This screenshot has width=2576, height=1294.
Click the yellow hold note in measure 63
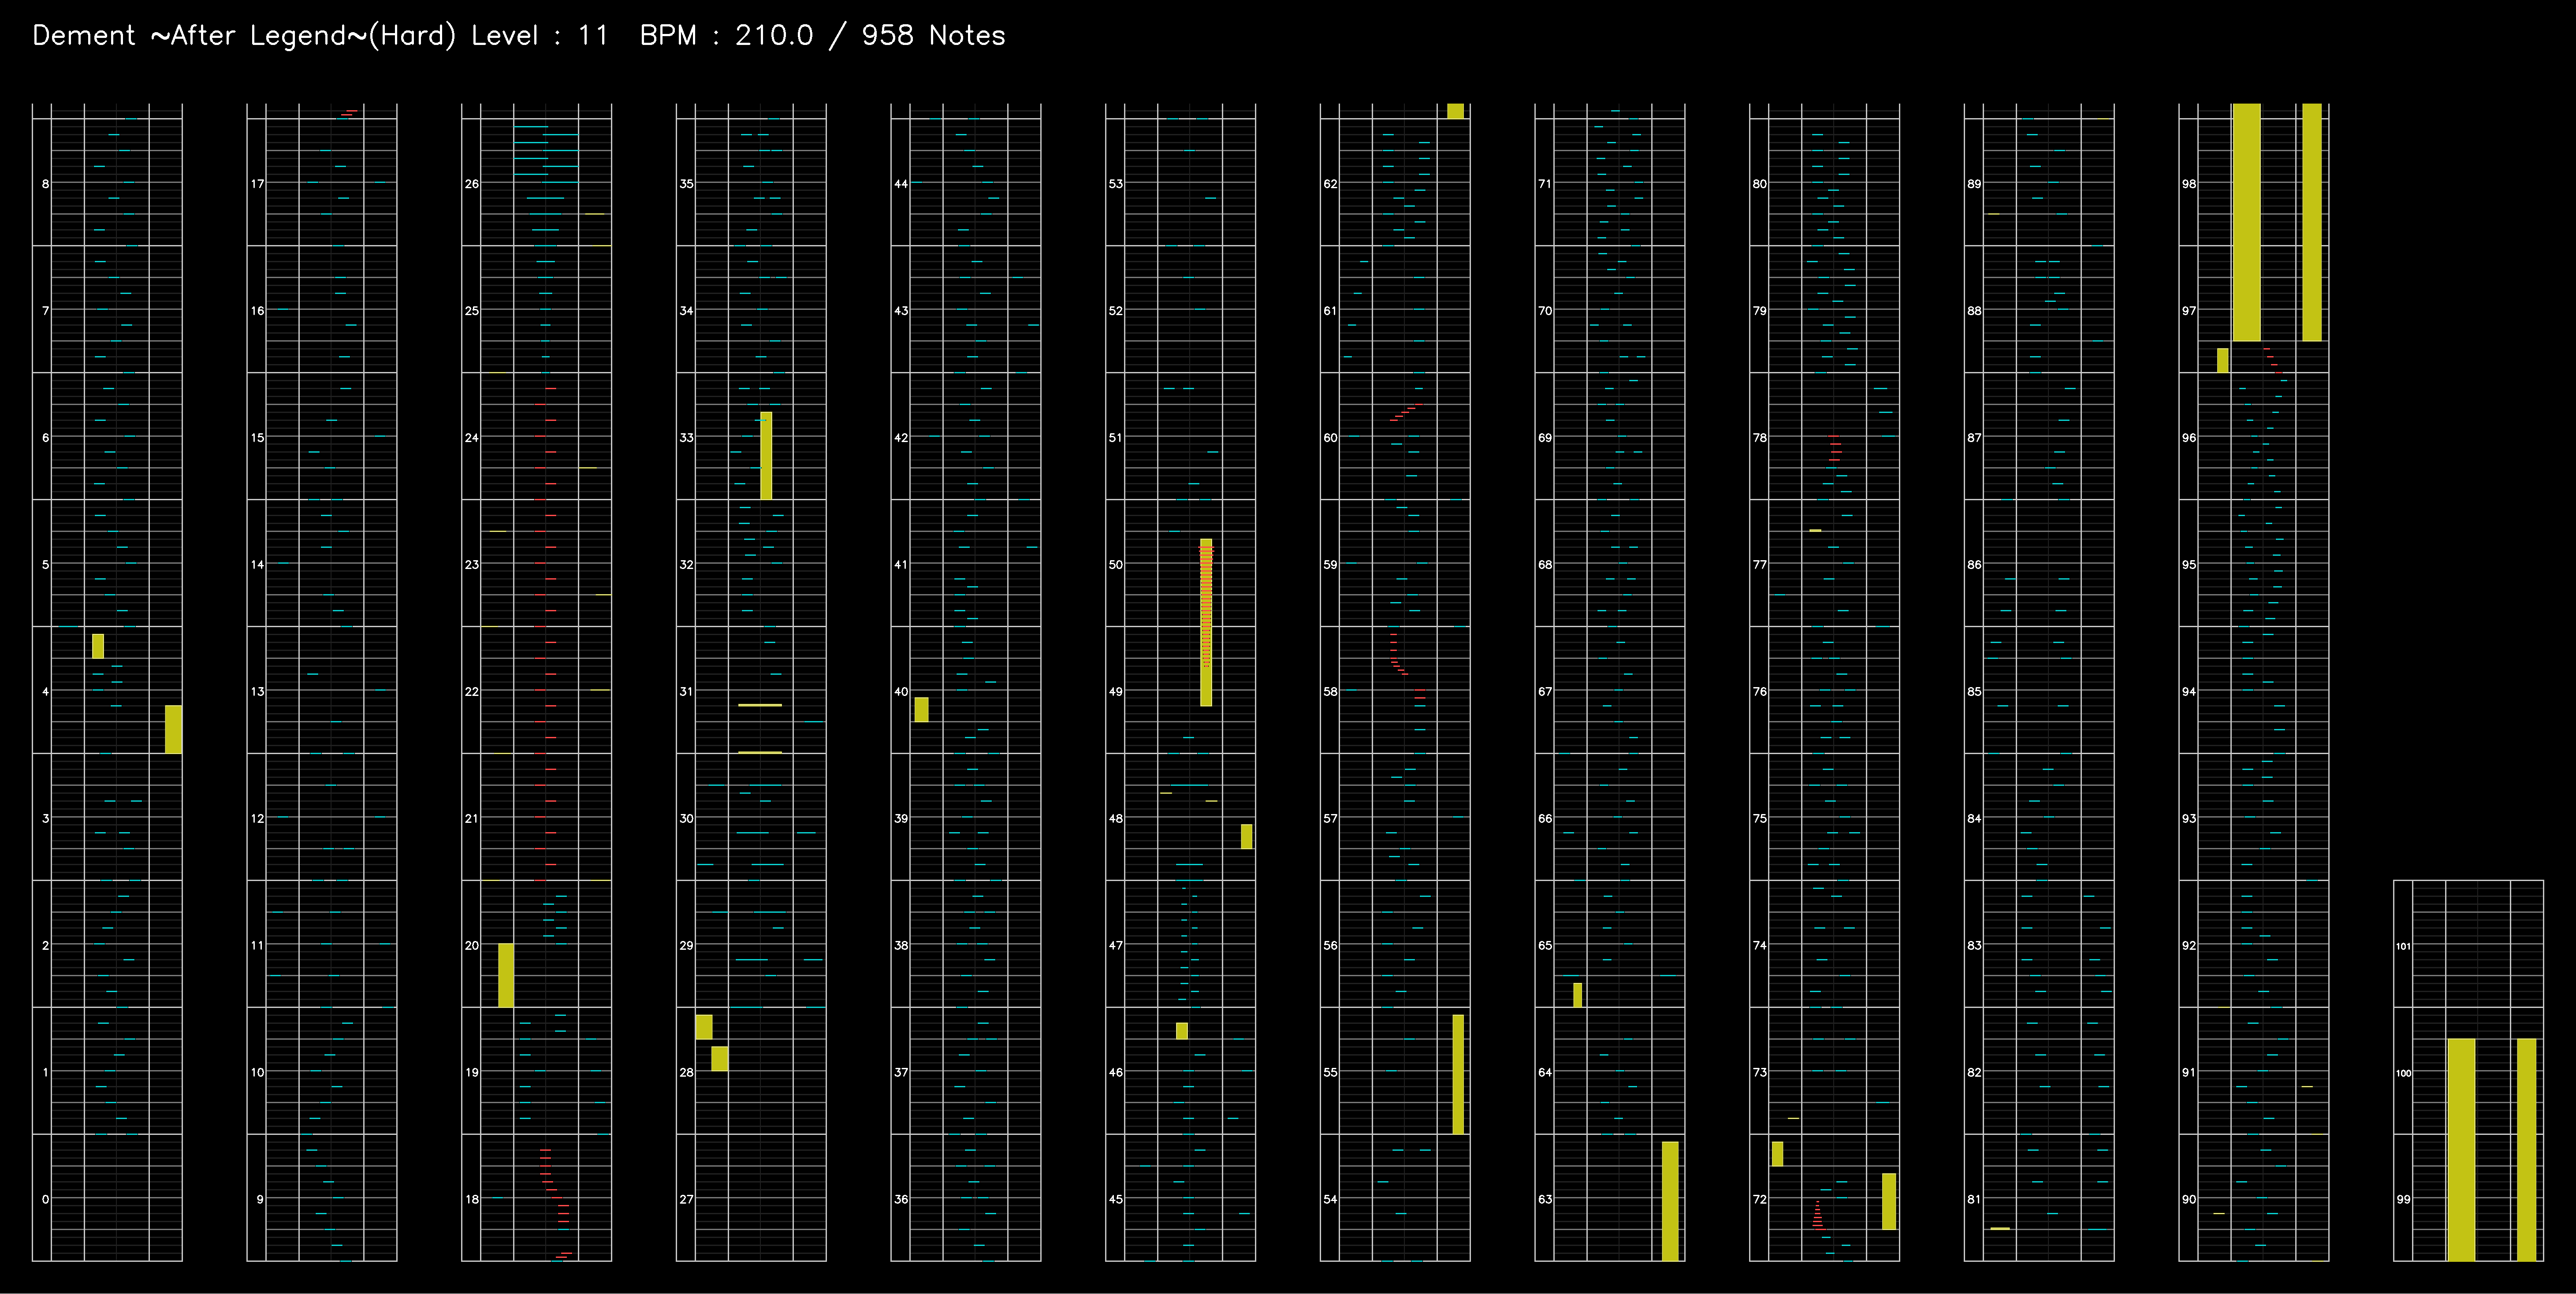(x=1670, y=1201)
